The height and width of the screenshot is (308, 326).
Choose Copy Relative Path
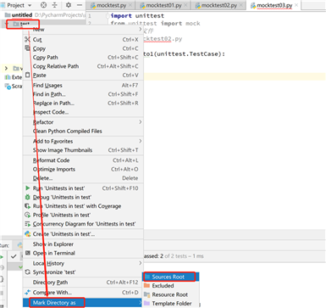point(83,66)
